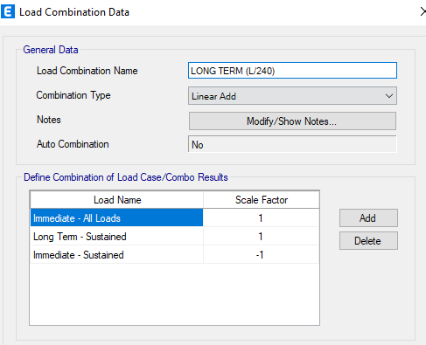Click the Notes label

[49, 120]
